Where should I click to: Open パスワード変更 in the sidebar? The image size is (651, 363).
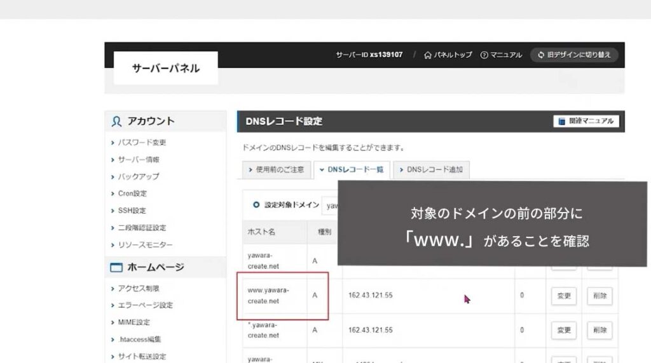point(142,142)
